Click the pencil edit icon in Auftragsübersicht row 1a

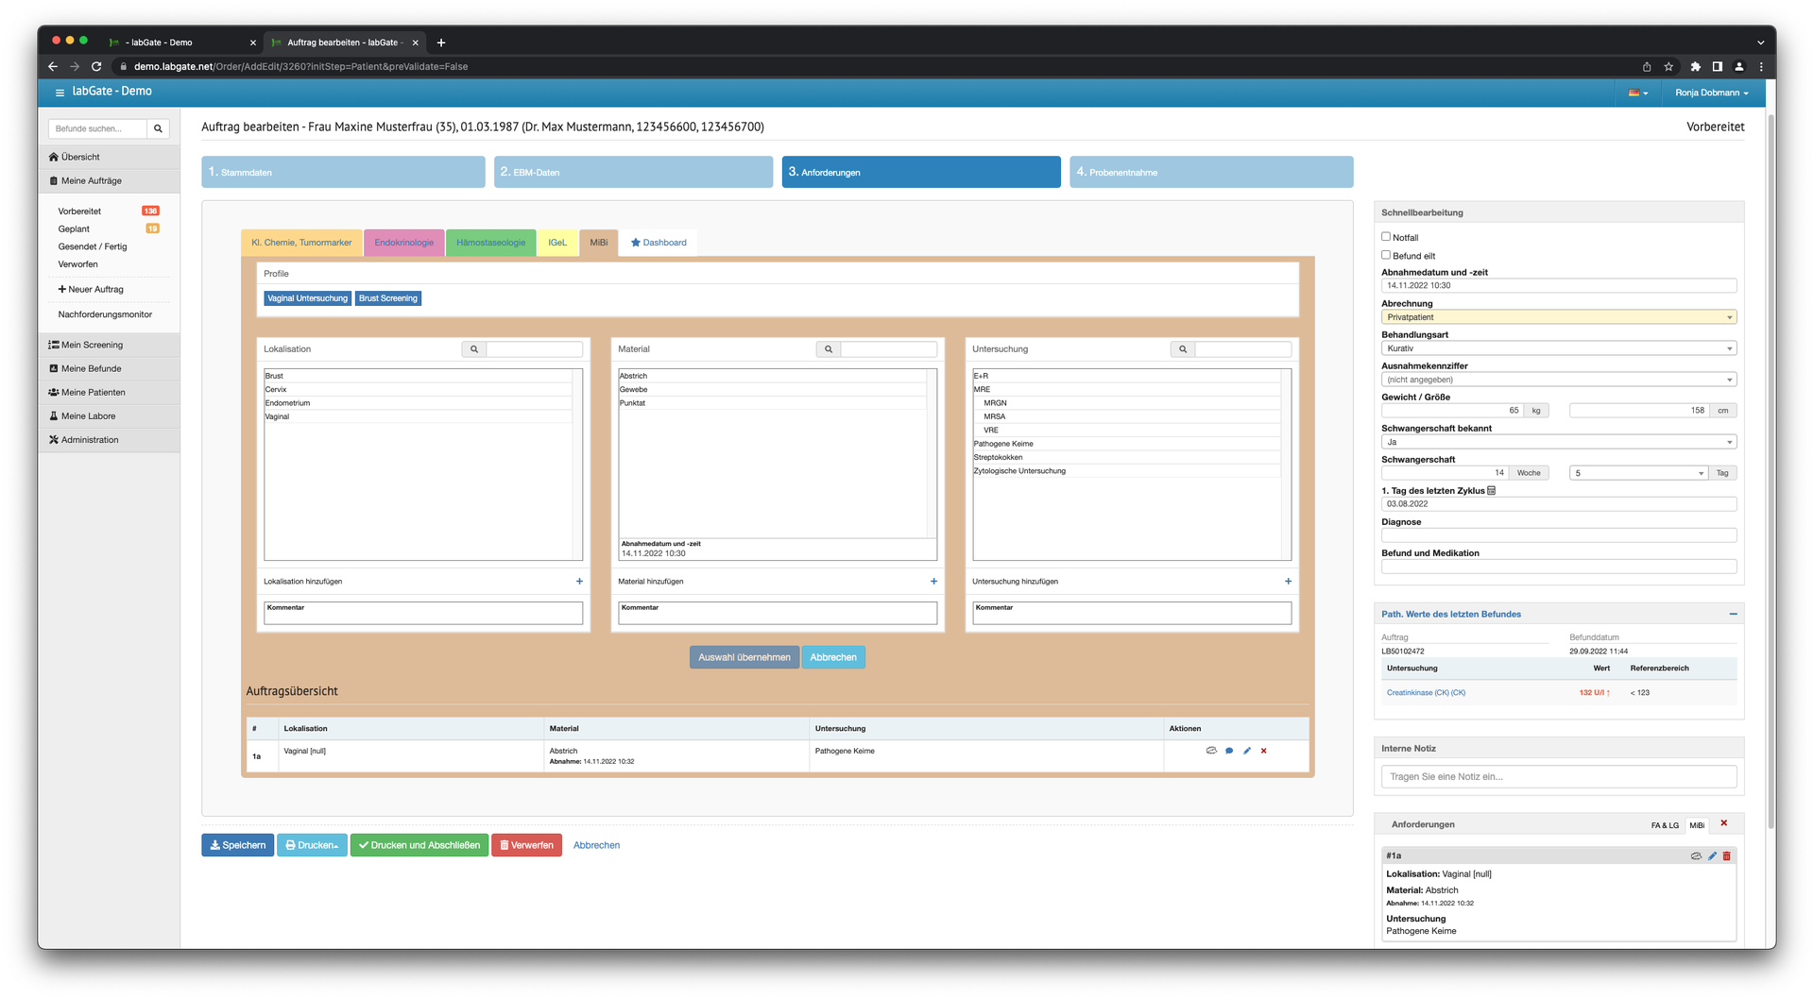1247,751
